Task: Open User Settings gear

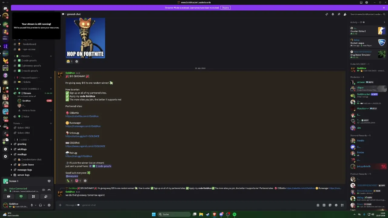Action: coord(49,205)
